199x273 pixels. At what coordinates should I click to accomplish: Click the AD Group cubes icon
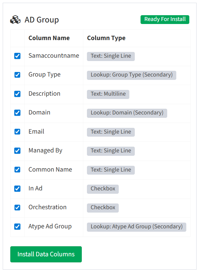click(x=15, y=20)
